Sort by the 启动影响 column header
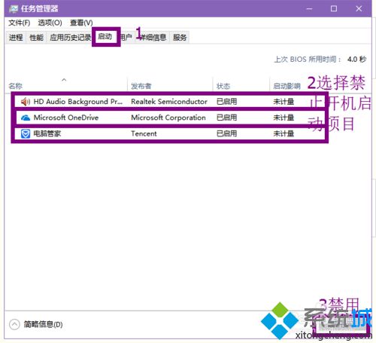This screenshot has width=376, height=343. pos(287,86)
